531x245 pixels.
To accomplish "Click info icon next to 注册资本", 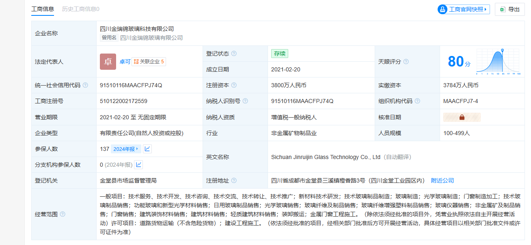I will (234, 85).
